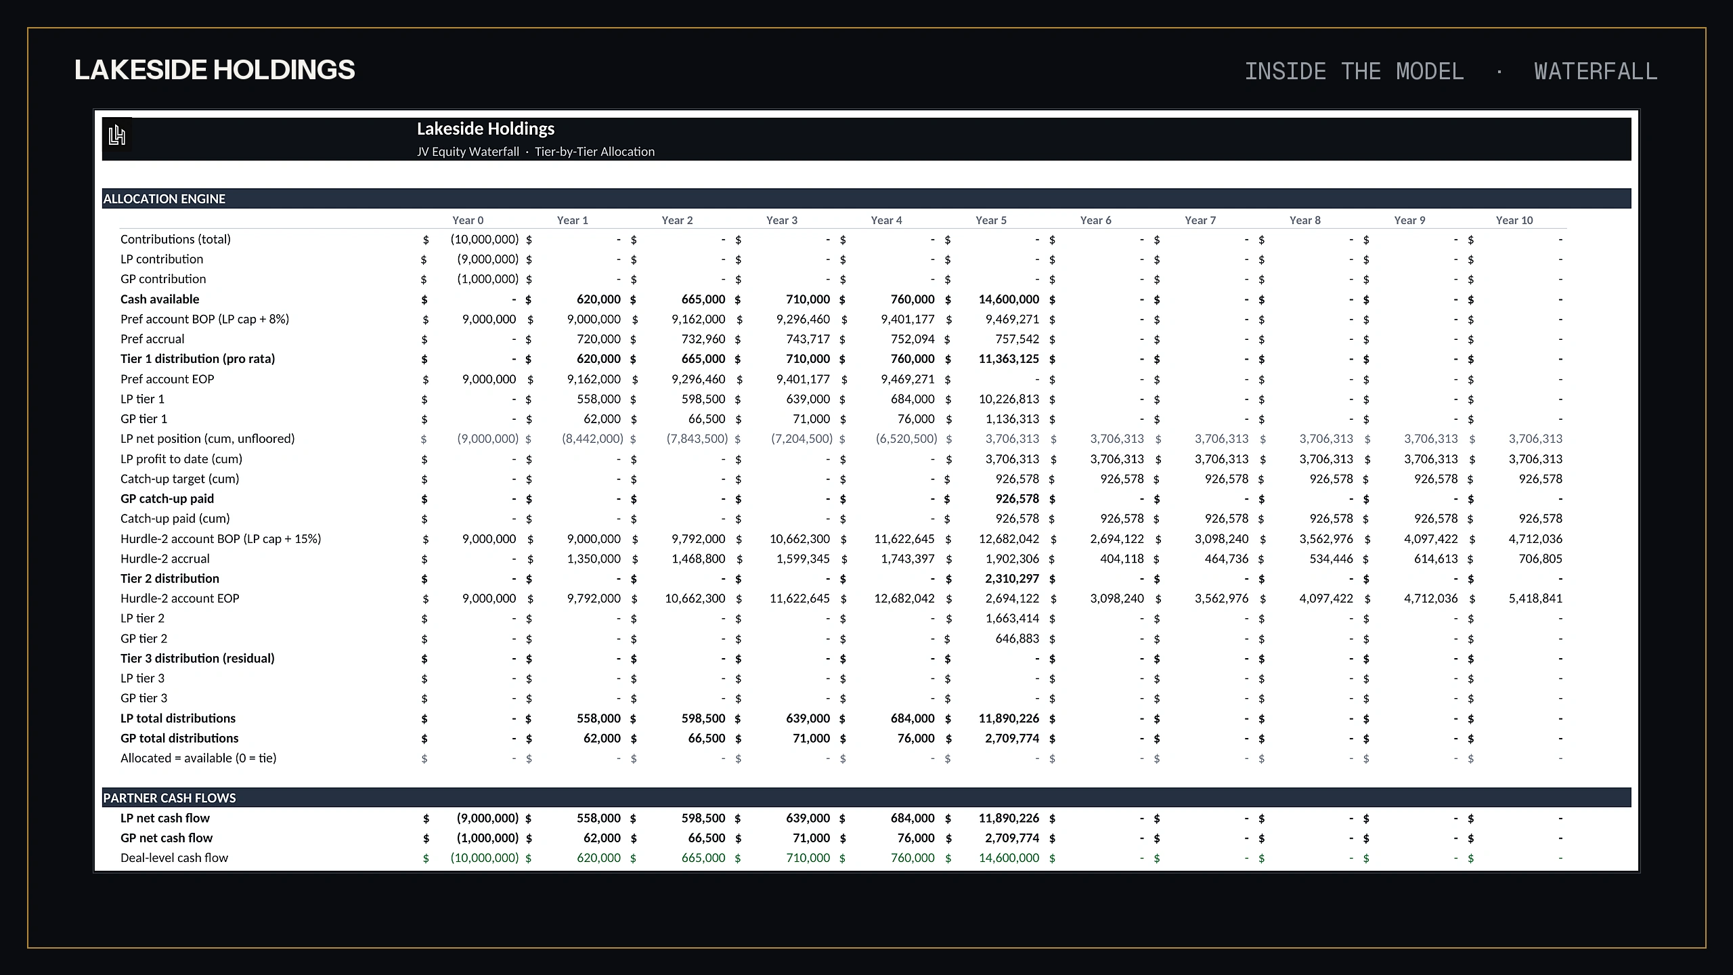
Task: Click Tier 3 distribution (residual) label
Action: click(x=198, y=658)
